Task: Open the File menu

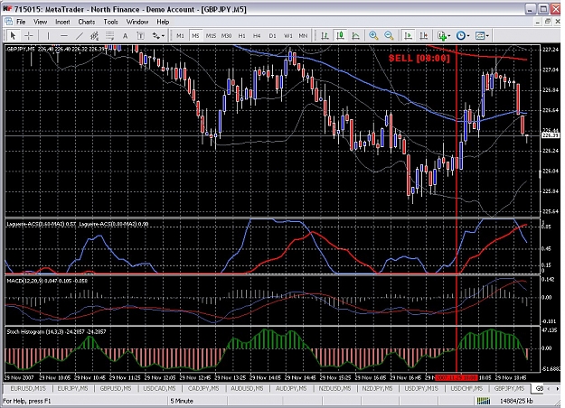Action: [21, 22]
